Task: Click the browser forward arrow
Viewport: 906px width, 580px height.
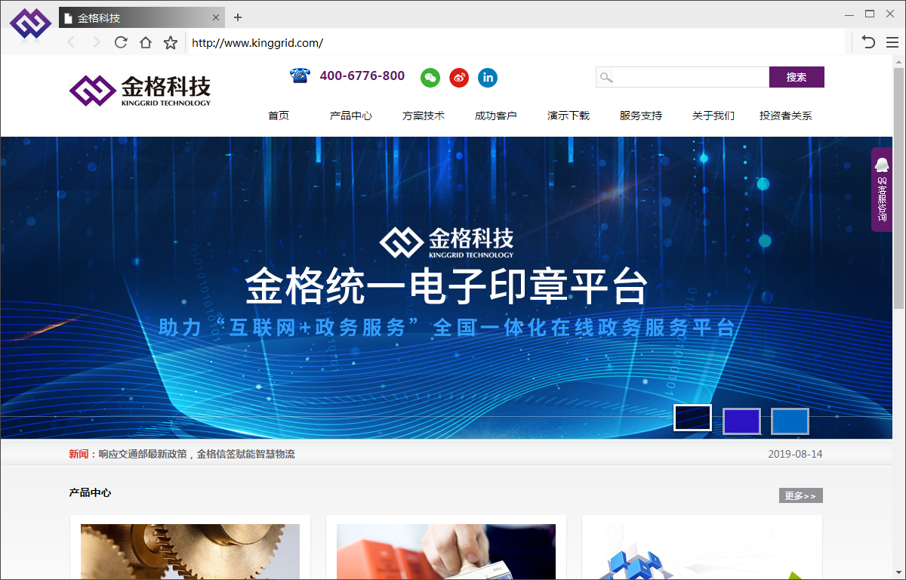Action: click(x=96, y=42)
